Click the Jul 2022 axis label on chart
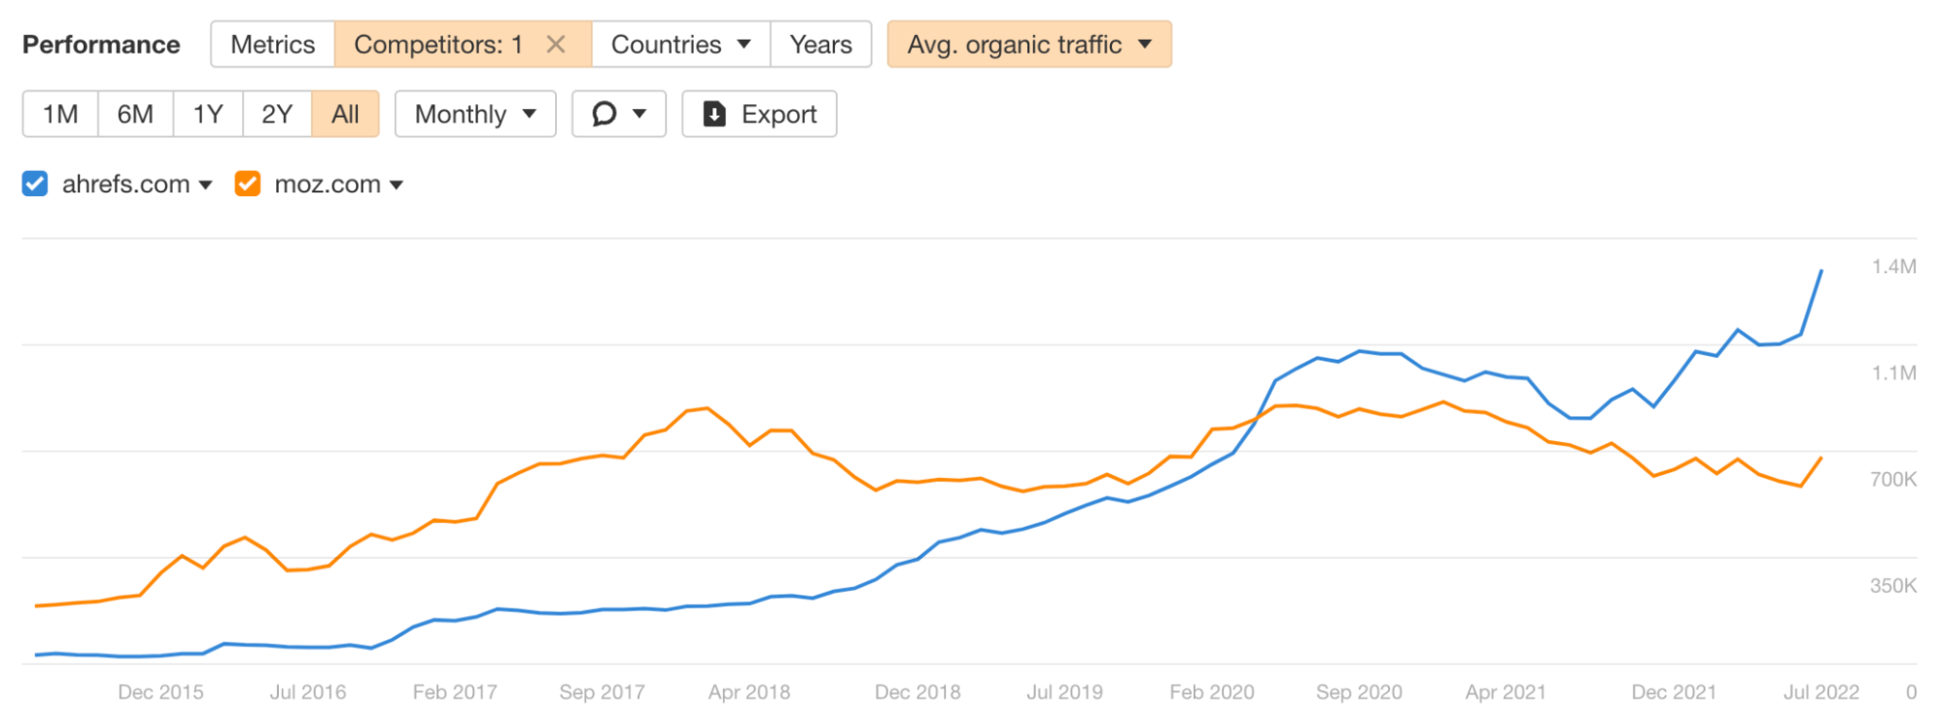 point(1820,692)
